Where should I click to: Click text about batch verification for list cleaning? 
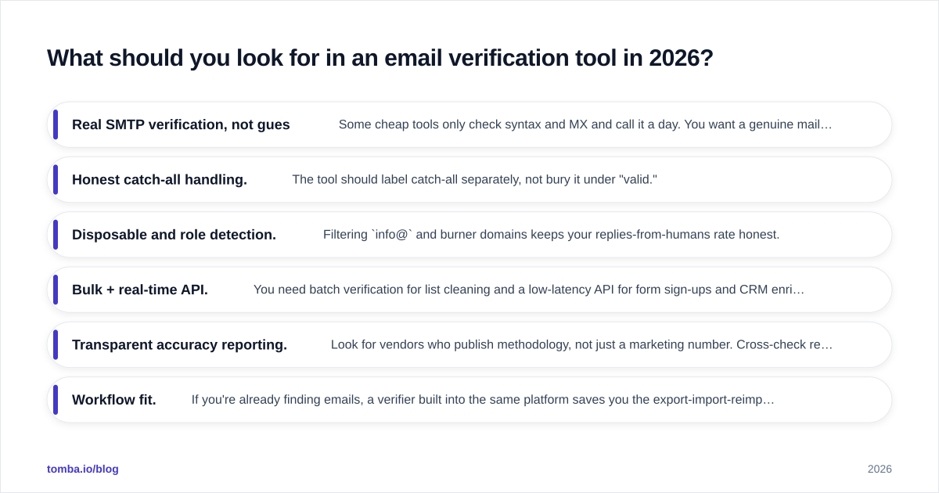point(529,290)
